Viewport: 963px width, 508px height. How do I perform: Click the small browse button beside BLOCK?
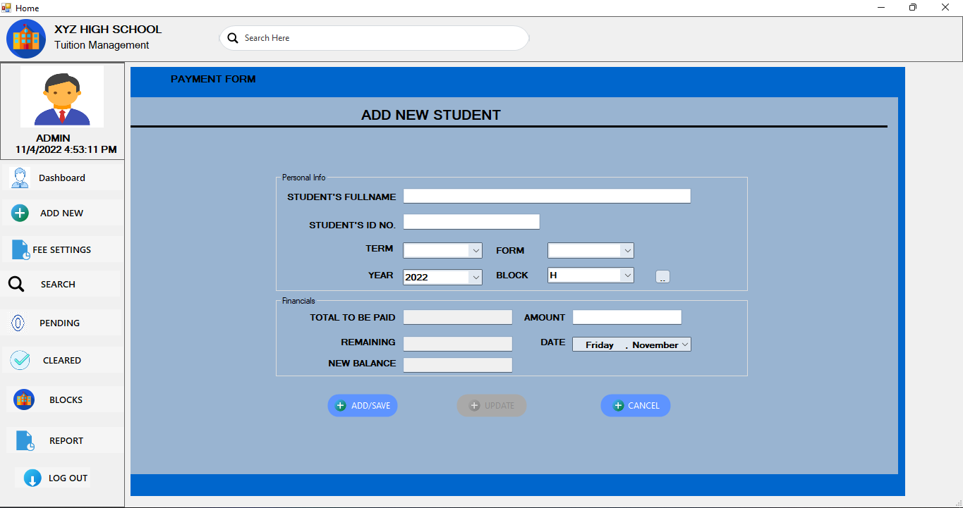662,276
